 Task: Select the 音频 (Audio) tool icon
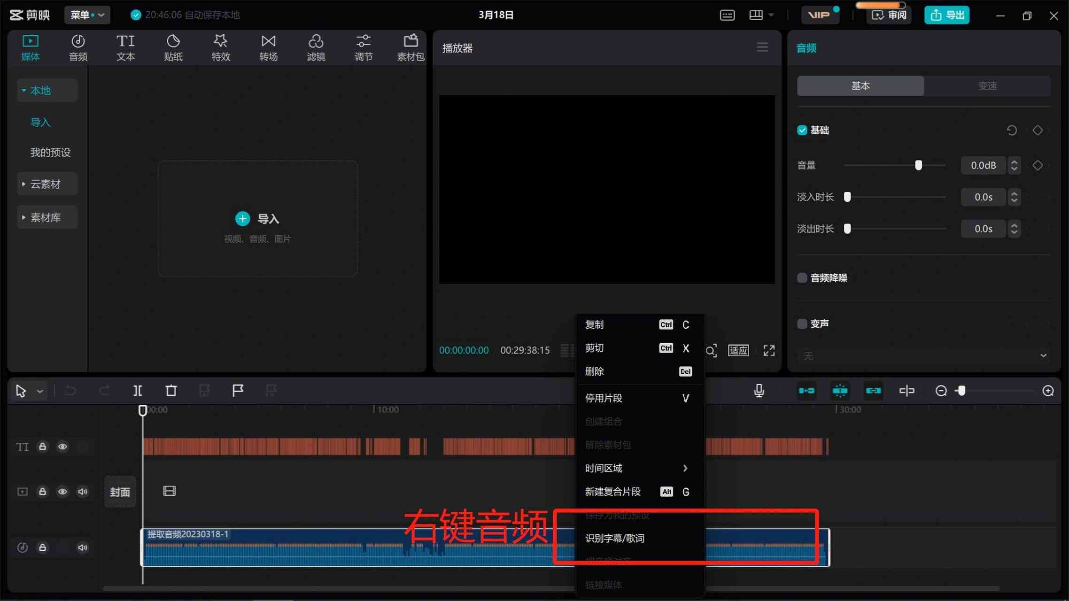click(x=78, y=47)
